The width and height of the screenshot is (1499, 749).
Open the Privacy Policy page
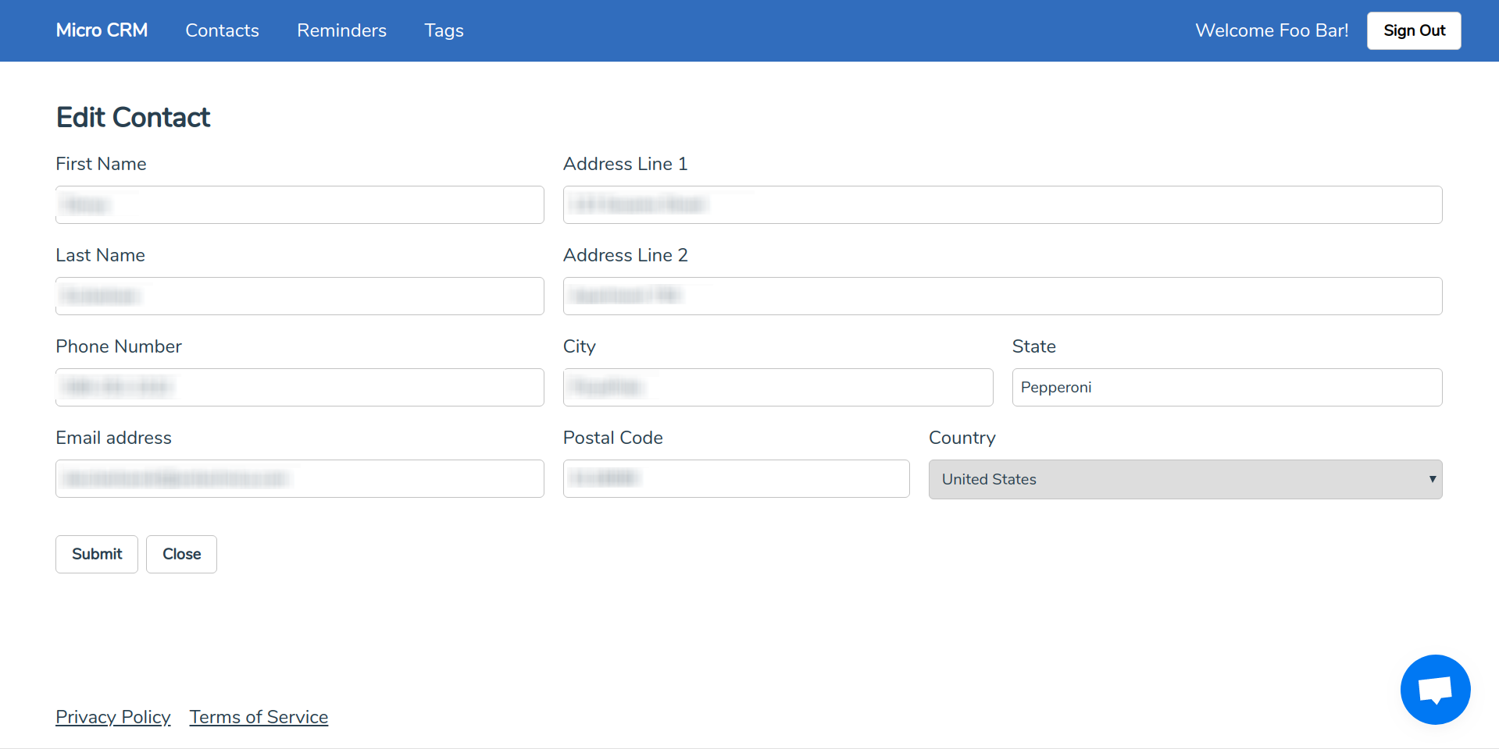[112, 716]
